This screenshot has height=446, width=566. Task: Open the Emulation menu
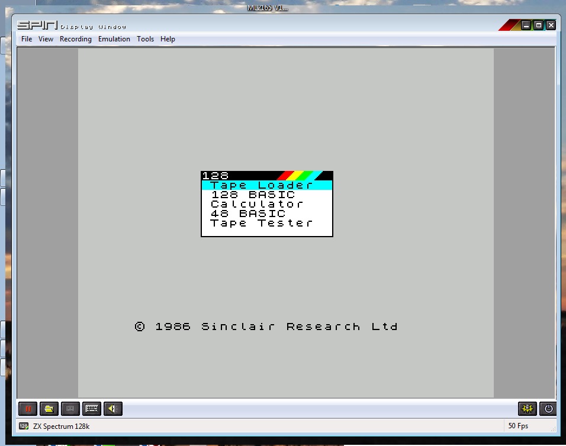(114, 39)
